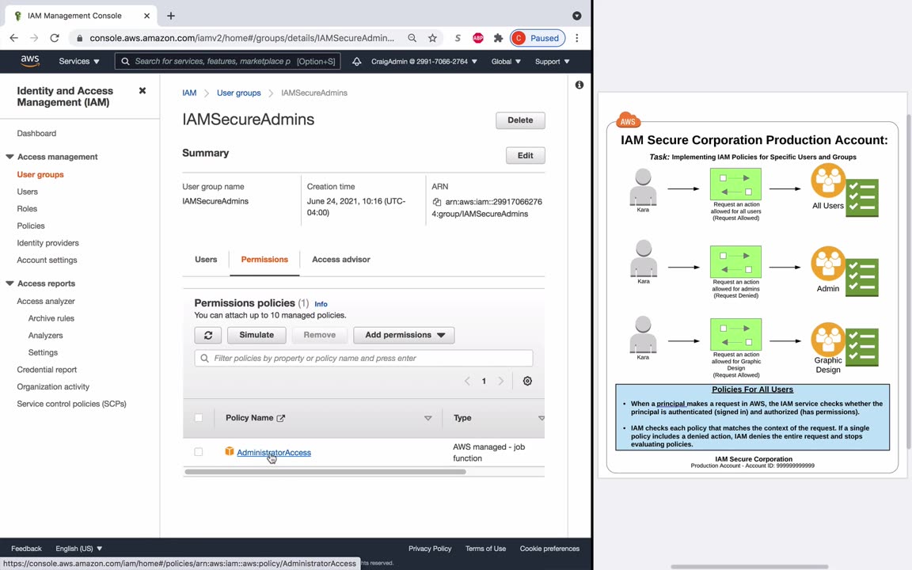Open Users in the sidebar
The height and width of the screenshot is (570, 912).
pyautogui.click(x=28, y=192)
